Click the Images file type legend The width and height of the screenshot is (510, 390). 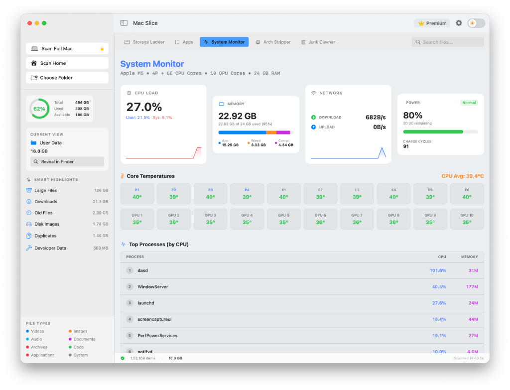(x=78, y=331)
